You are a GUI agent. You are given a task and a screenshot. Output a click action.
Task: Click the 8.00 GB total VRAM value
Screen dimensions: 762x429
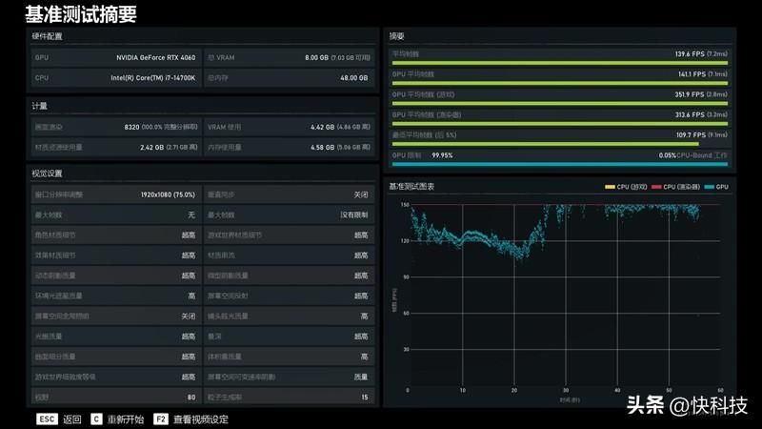317,57
